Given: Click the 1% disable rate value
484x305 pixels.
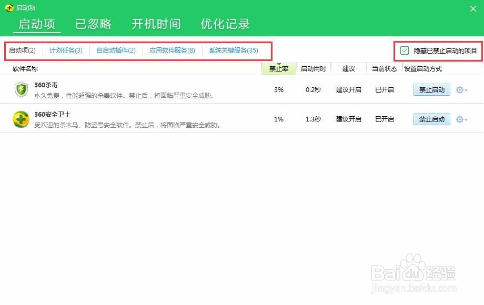Looking at the screenshot, I should pyautogui.click(x=279, y=119).
